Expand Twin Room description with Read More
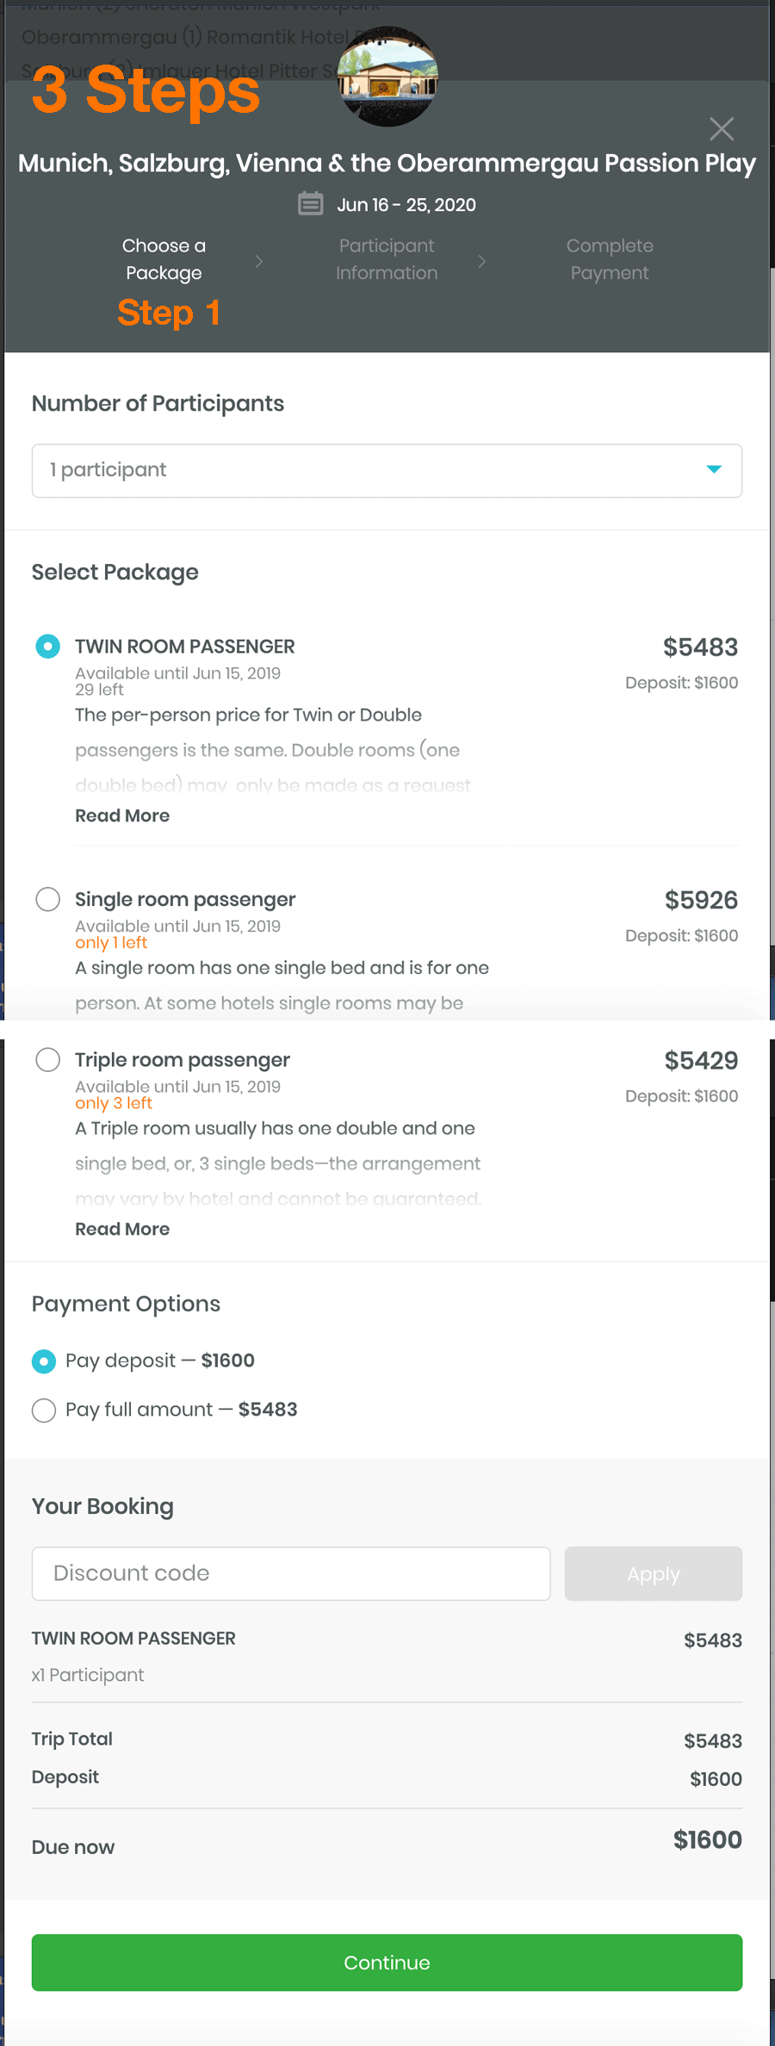 (122, 815)
